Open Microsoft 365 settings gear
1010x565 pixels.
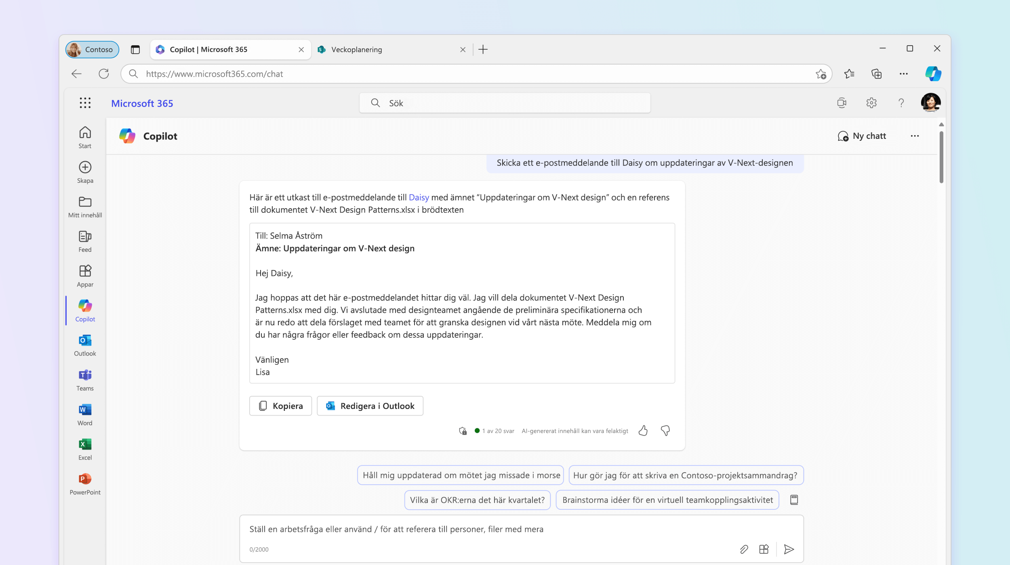(x=871, y=103)
